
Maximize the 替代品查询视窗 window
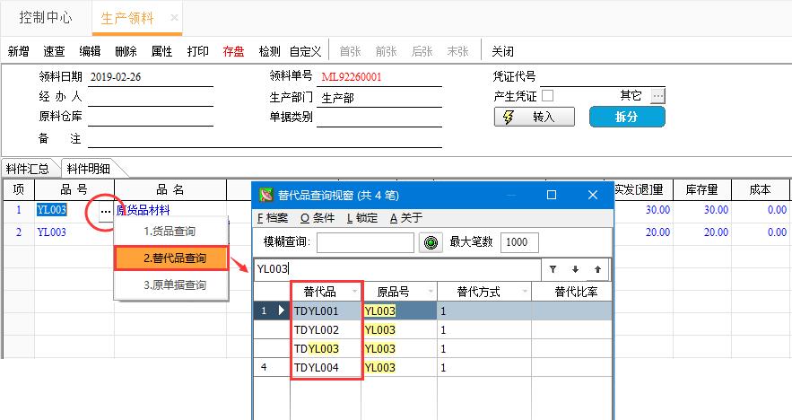pos(552,195)
